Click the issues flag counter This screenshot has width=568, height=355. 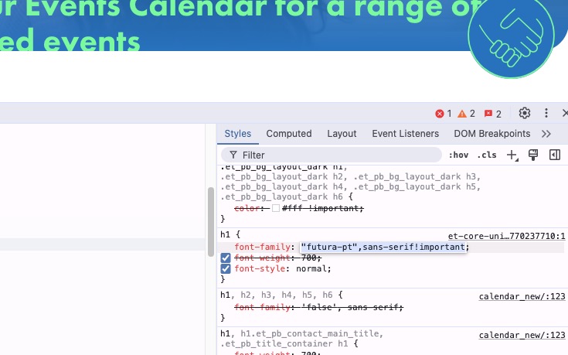click(492, 114)
